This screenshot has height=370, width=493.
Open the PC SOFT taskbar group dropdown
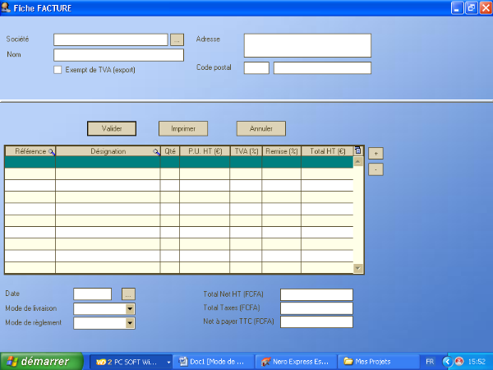169,361
